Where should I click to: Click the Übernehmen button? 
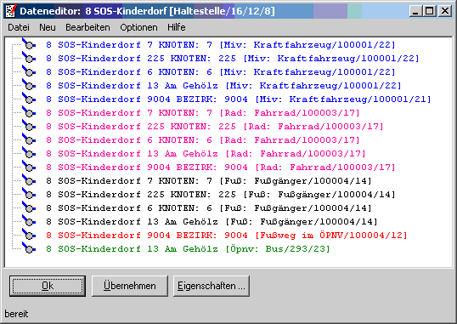(x=130, y=286)
